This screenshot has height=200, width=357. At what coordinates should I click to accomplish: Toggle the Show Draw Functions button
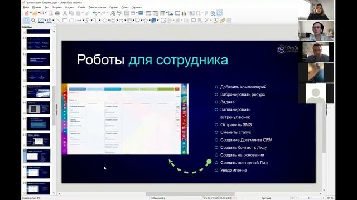(x=220, y=13)
